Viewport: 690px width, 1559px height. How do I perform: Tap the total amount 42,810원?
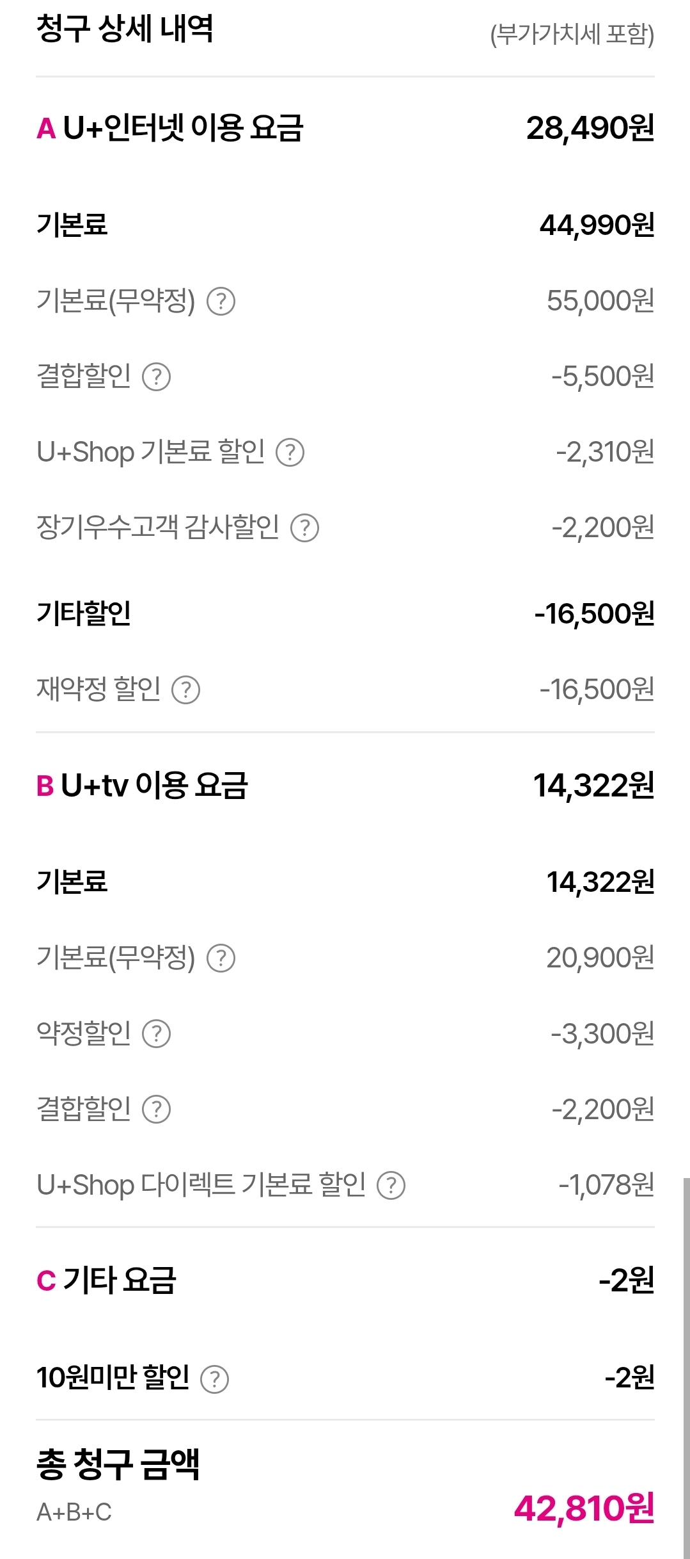(584, 1508)
